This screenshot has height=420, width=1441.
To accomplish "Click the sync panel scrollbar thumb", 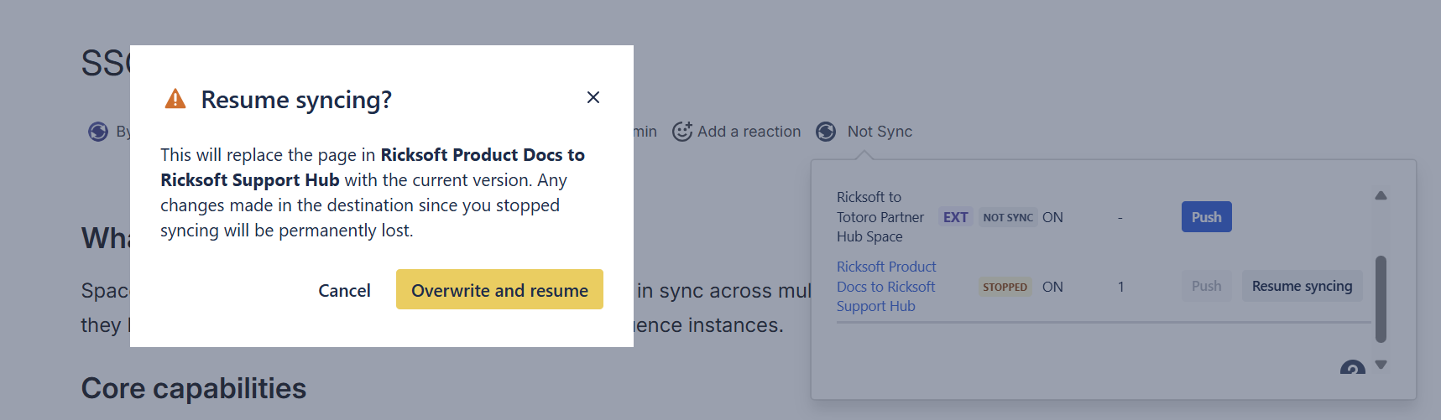I will click(x=1381, y=299).
